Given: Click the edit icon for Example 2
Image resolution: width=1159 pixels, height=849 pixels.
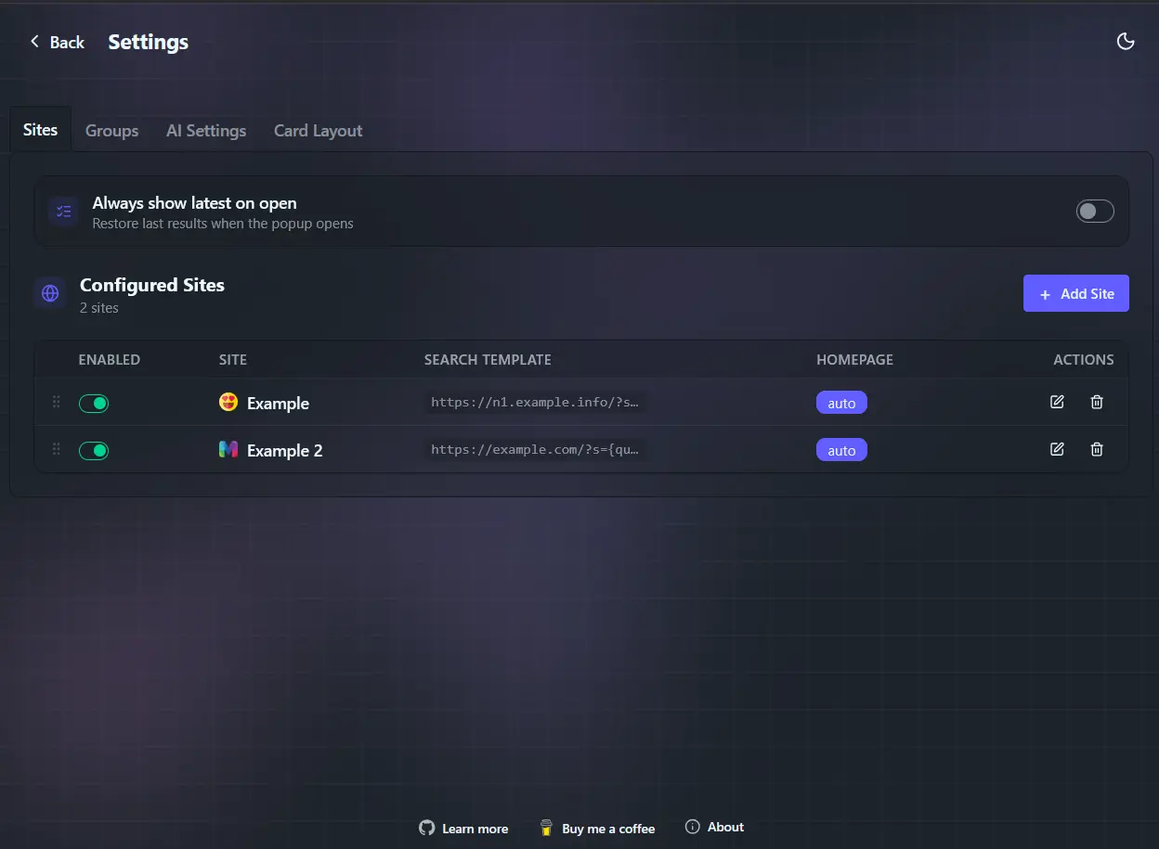Looking at the screenshot, I should (x=1057, y=449).
